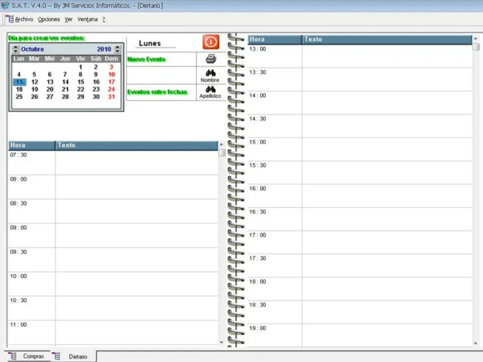
Task: Click the 14 : 30 time row text cell
Action: 387,126
